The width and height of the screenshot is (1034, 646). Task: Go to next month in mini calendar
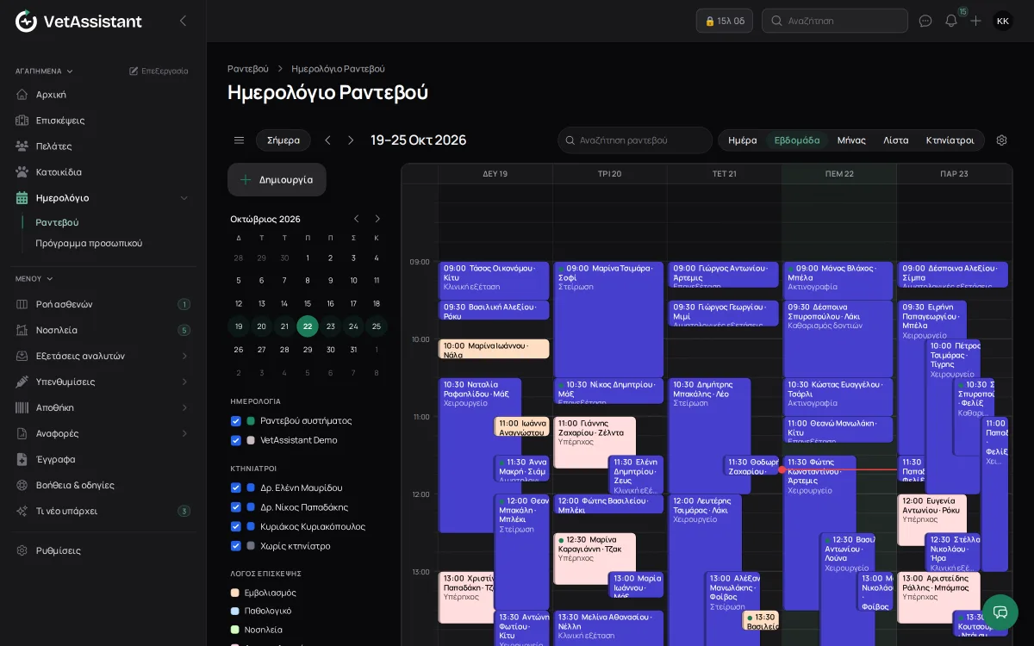pyautogui.click(x=377, y=219)
